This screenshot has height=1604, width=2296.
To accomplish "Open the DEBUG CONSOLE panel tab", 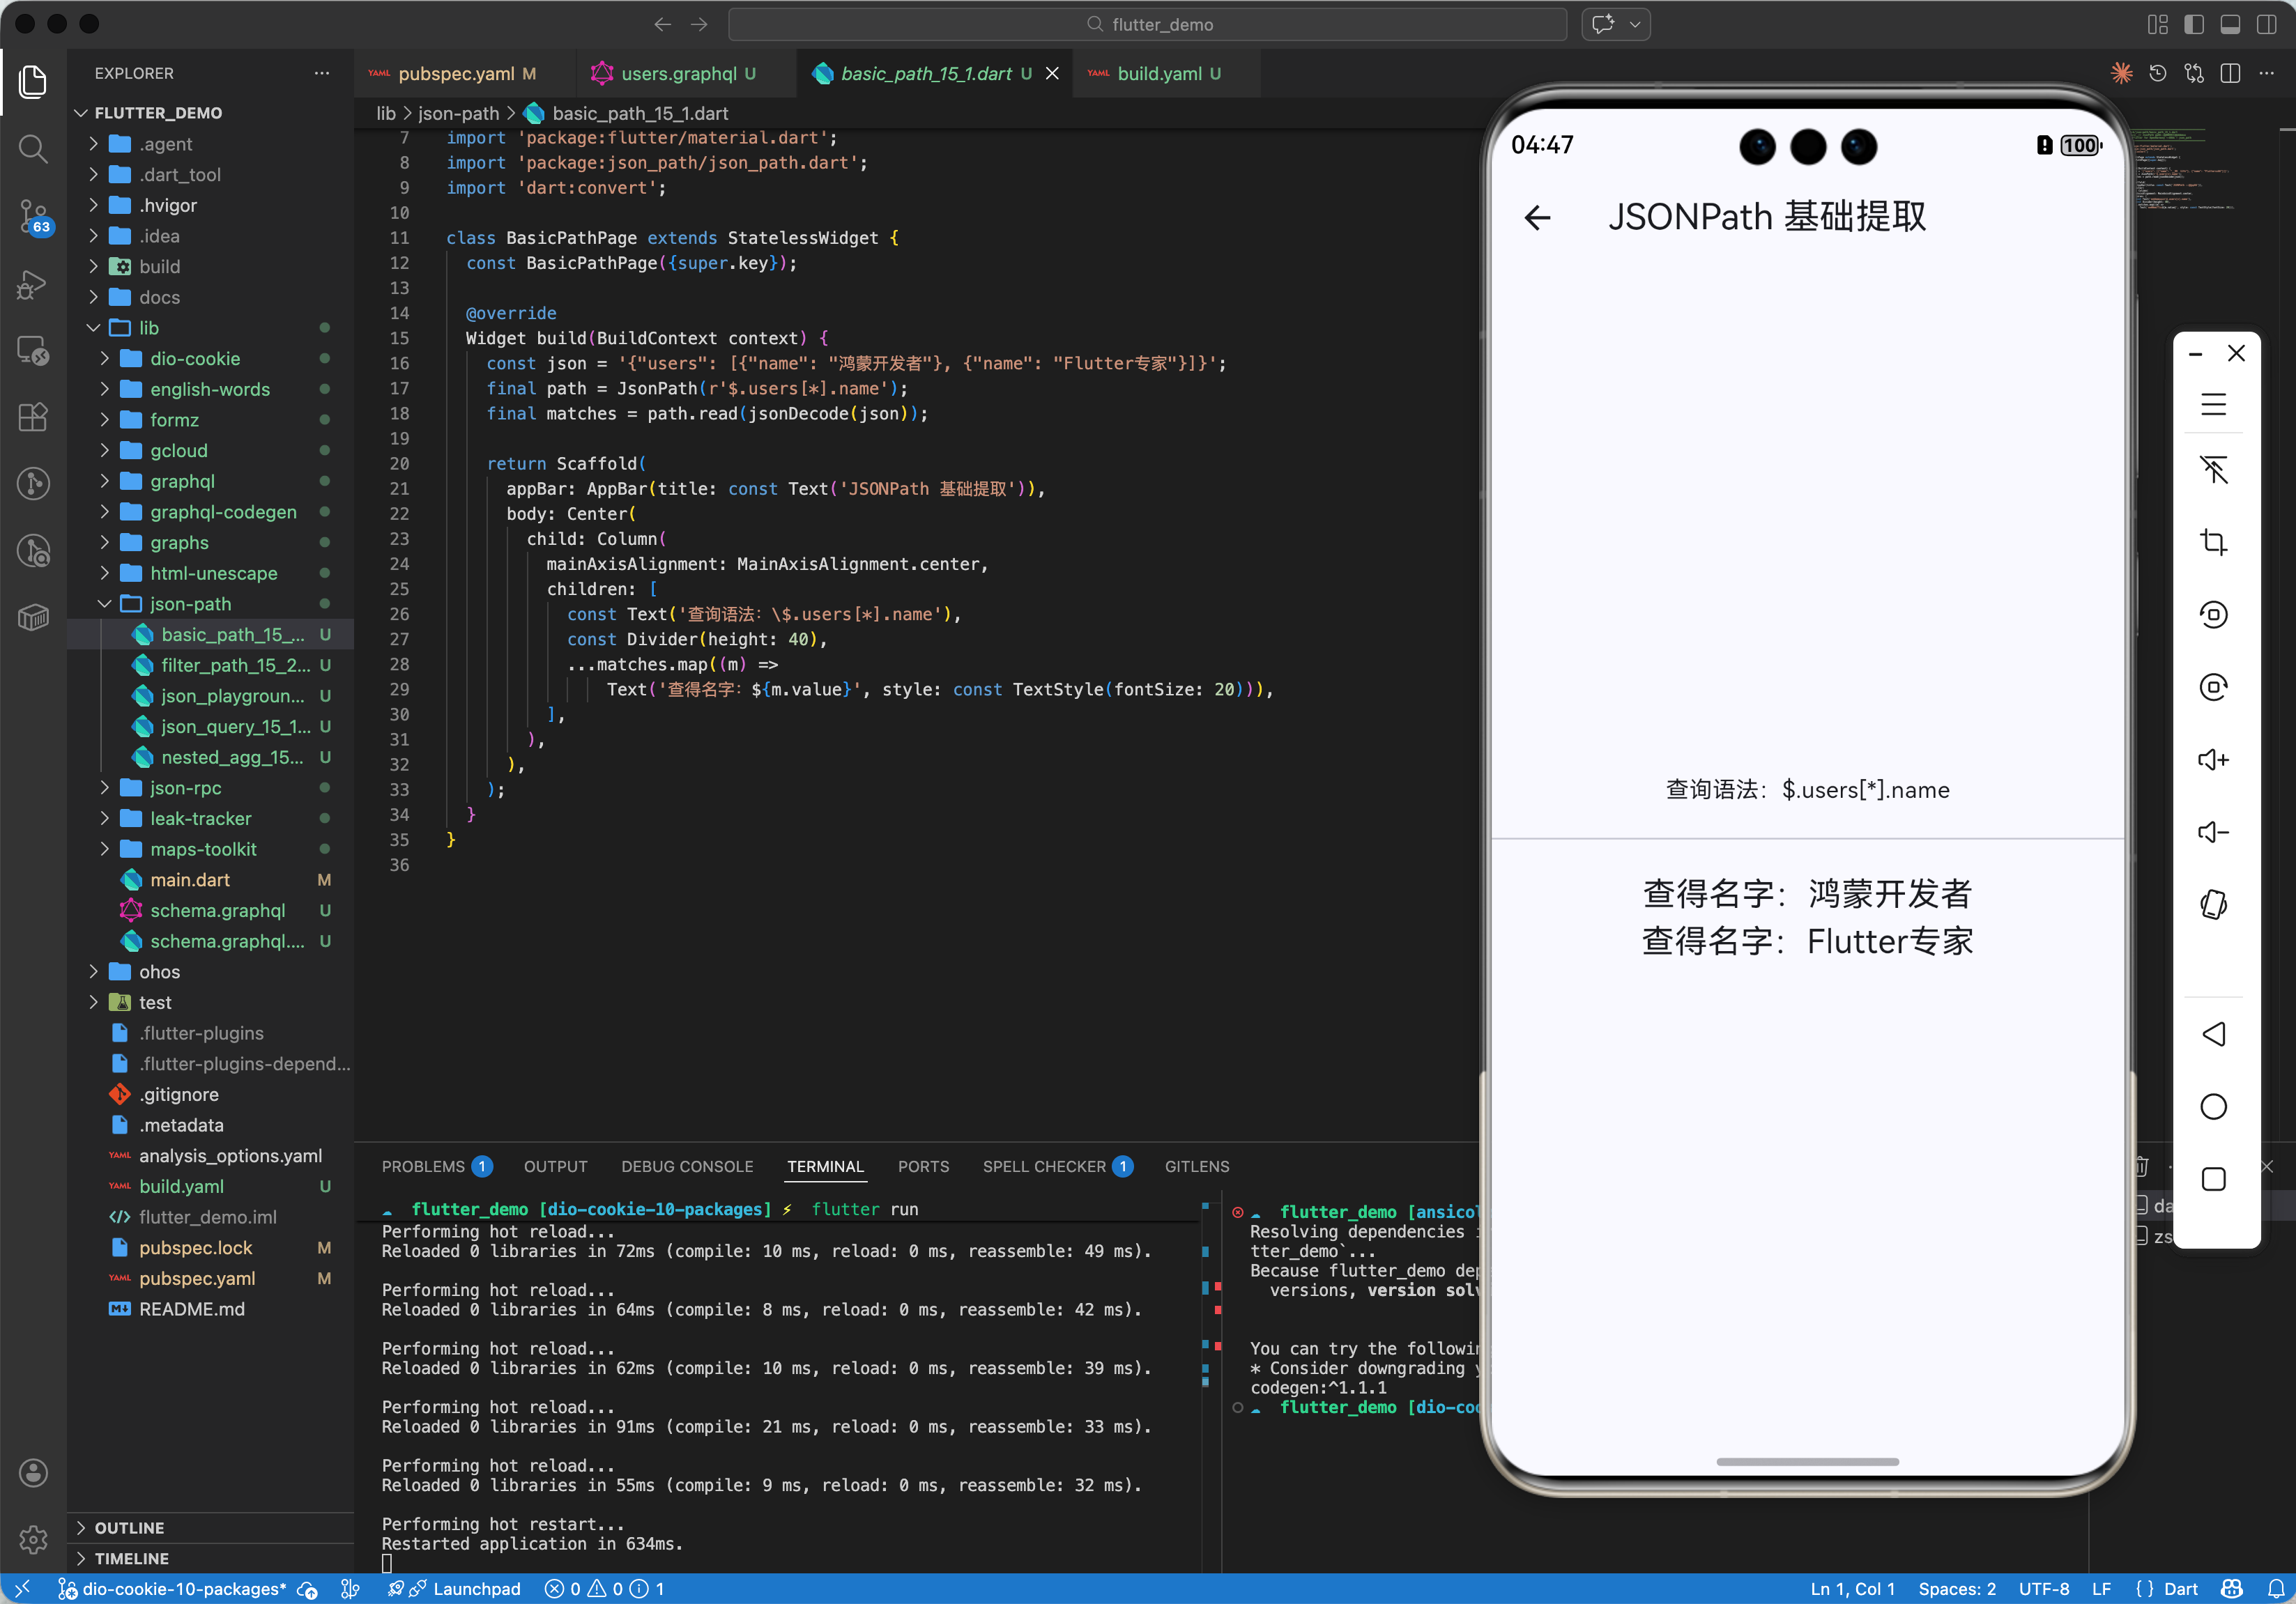I will tap(687, 1166).
